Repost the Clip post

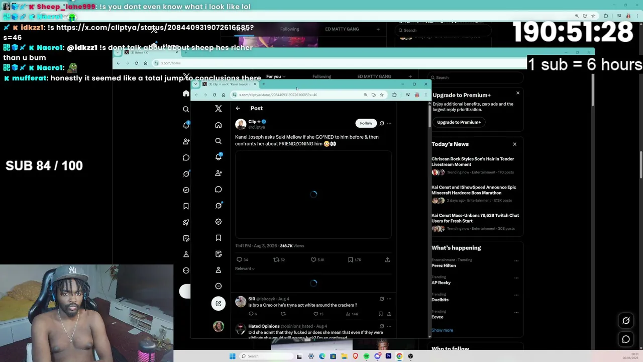(x=276, y=259)
